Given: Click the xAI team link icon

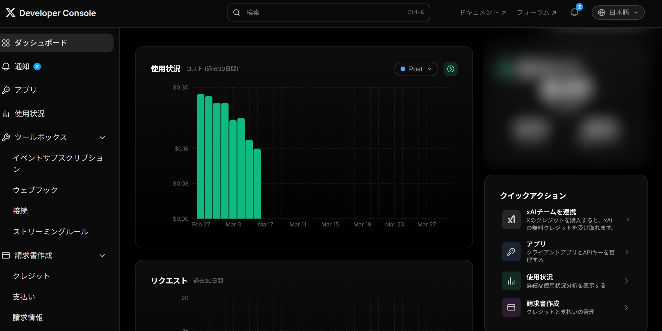Looking at the screenshot, I should (x=511, y=220).
